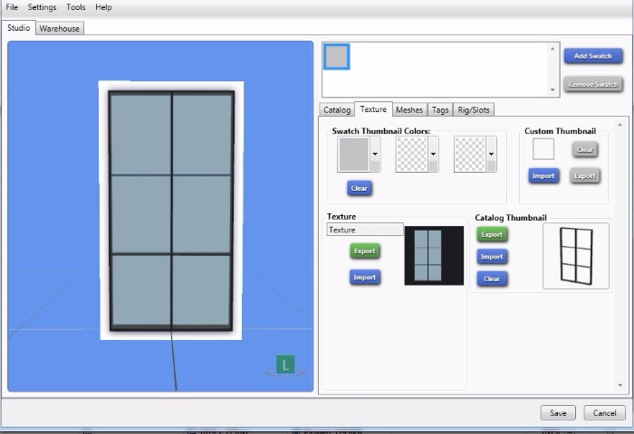The height and width of the screenshot is (434, 634).
Task: Open the first swatch color dropdown arrow
Action: tap(376, 155)
